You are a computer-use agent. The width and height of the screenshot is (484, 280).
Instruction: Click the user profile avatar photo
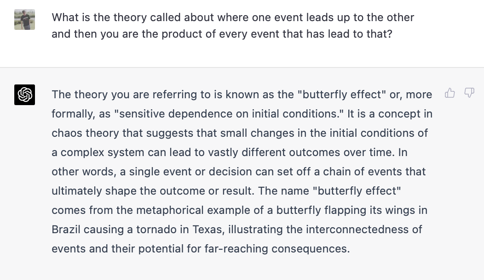point(25,20)
